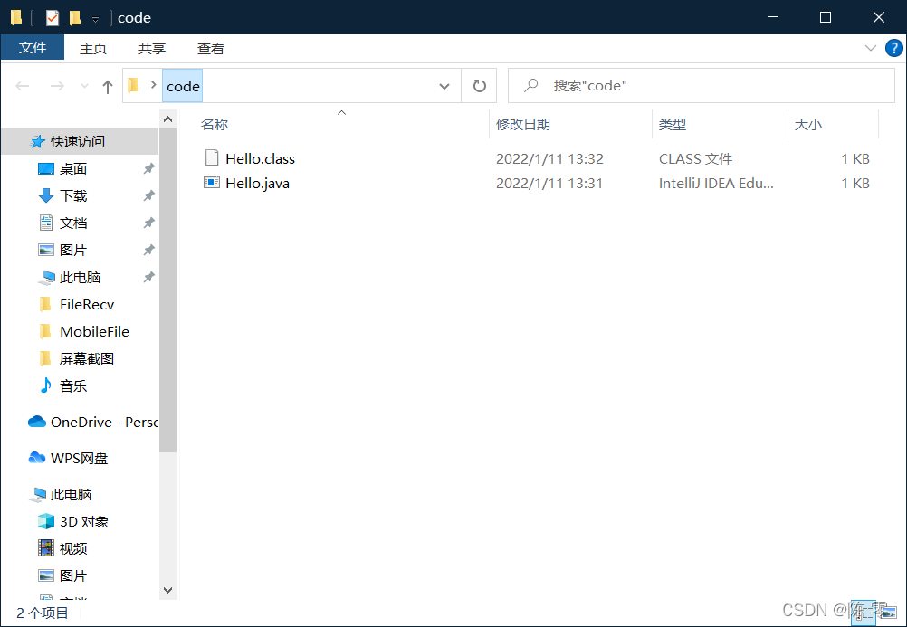The image size is (907, 627).
Task: Click the Properties checkmark icon in title bar
Action: pyautogui.click(x=53, y=18)
